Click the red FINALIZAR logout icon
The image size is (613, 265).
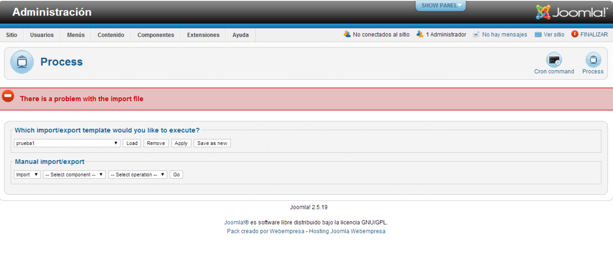pyautogui.click(x=575, y=34)
